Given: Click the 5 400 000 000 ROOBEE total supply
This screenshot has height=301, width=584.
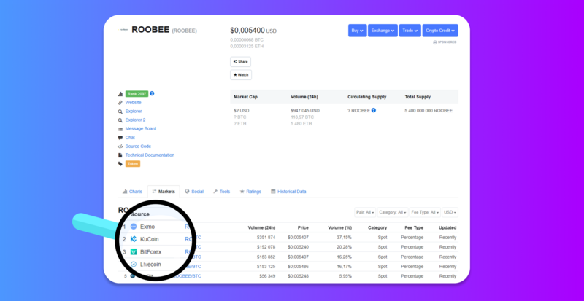Looking at the screenshot, I should [x=429, y=111].
